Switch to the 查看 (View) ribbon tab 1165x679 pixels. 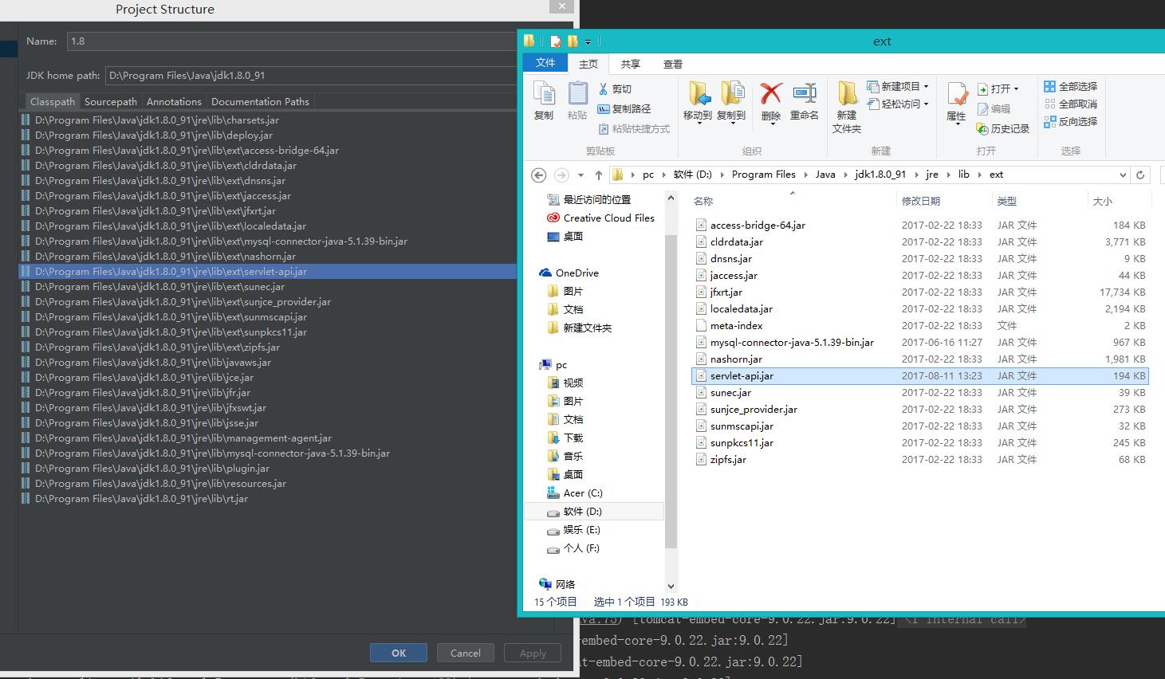[x=673, y=64]
